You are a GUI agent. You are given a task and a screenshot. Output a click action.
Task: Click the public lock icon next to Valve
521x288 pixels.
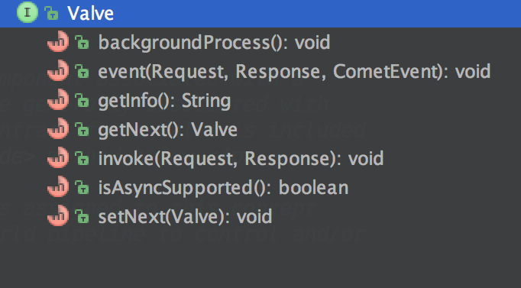click(x=51, y=13)
